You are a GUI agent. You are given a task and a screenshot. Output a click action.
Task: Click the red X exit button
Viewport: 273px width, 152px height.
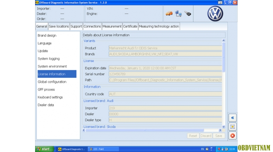point(232,136)
